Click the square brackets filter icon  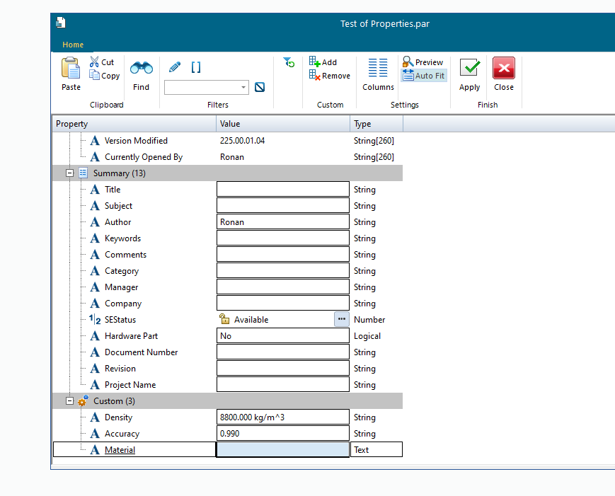pyautogui.click(x=196, y=67)
